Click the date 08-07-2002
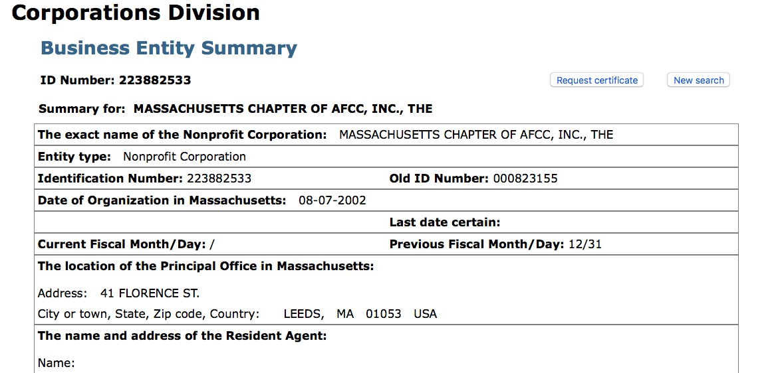Viewport: 780px width, 373px height. point(332,200)
